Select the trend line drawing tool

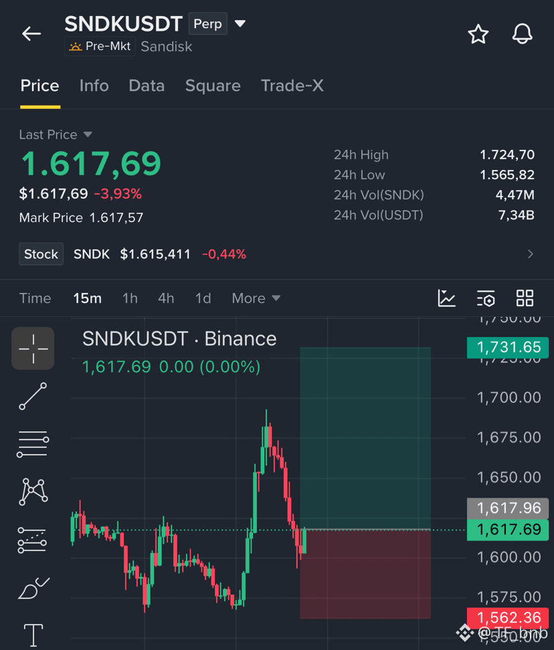click(x=33, y=397)
